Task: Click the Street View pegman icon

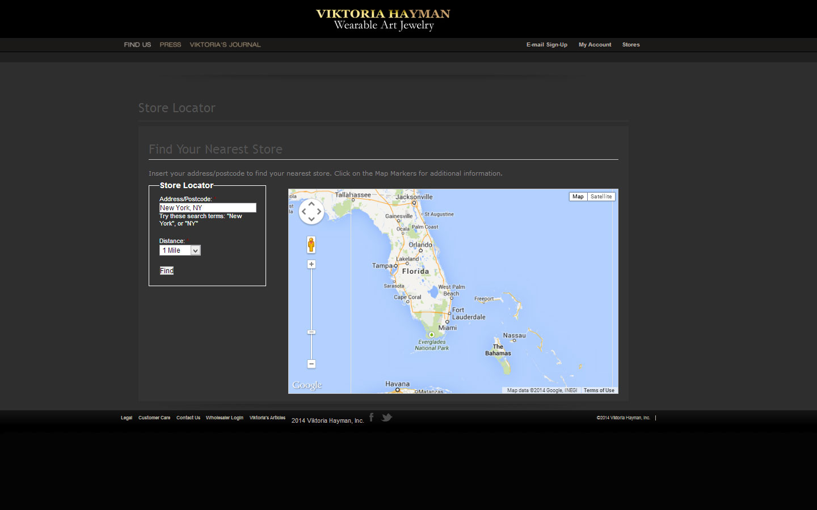Action: point(311,245)
